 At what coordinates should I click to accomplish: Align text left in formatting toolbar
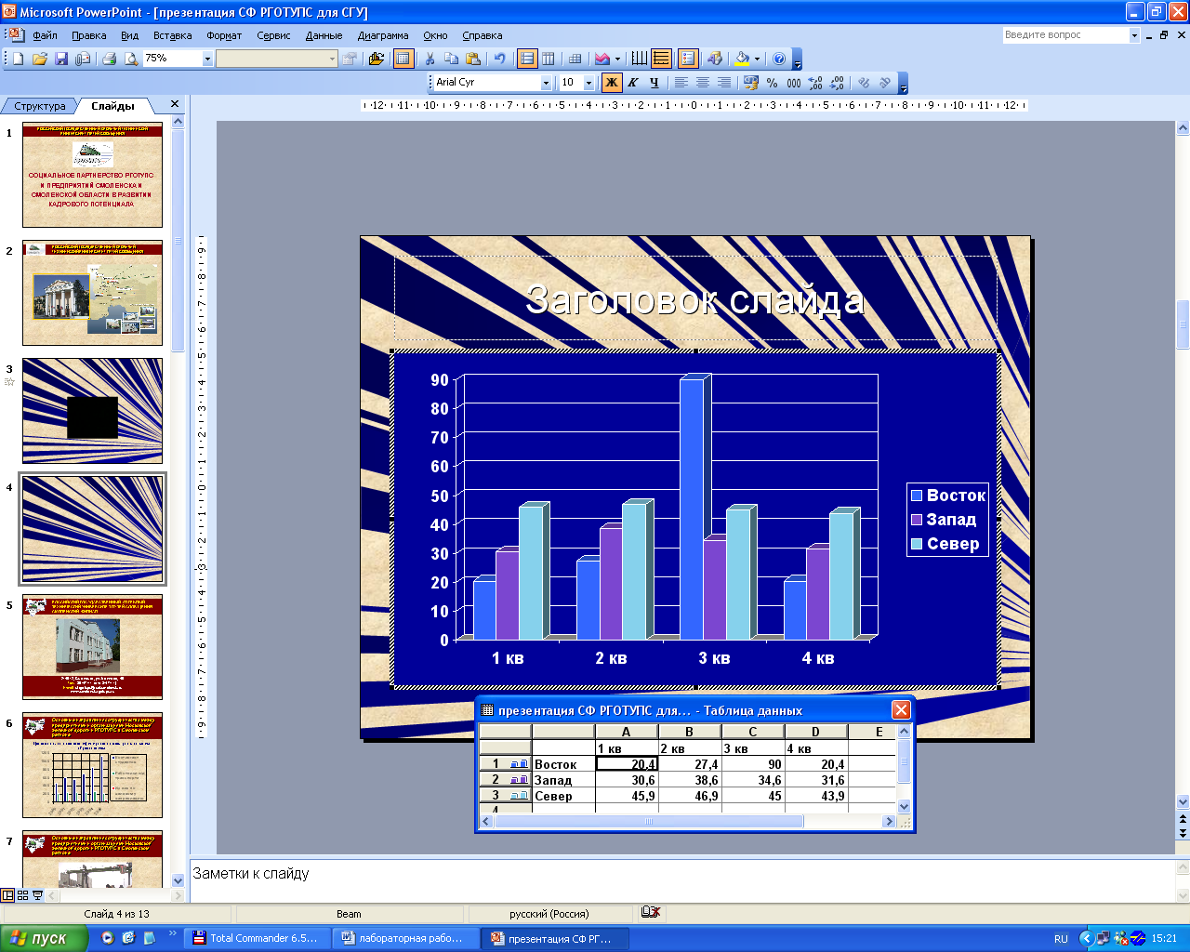(681, 83)
